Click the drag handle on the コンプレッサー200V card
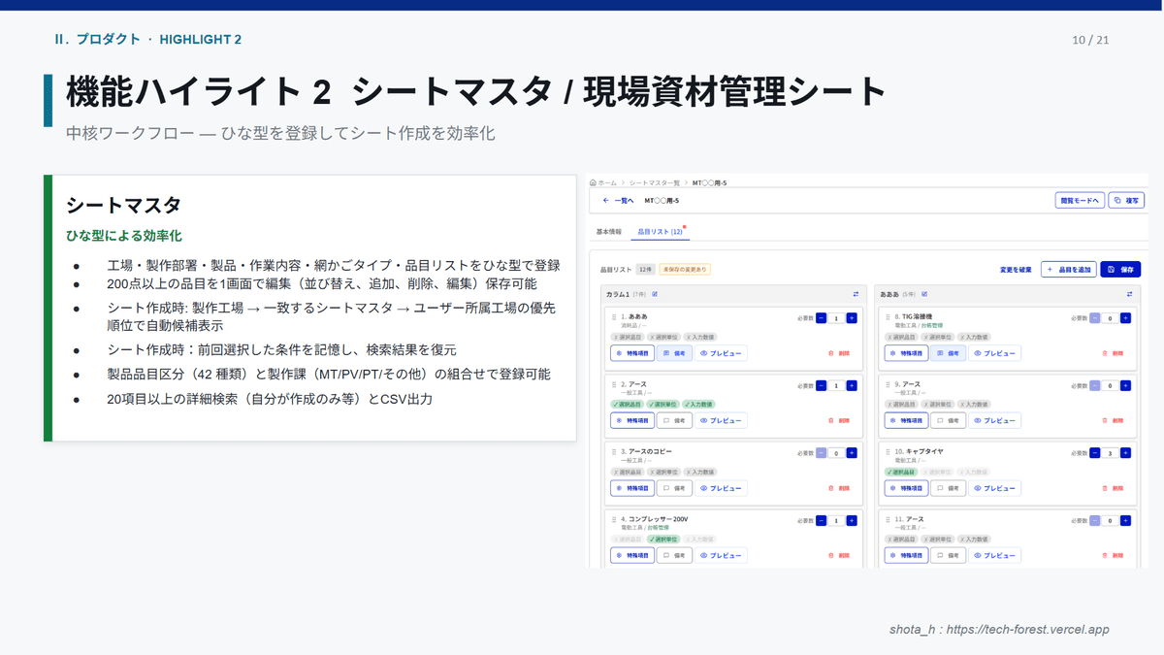The image size is (1164, 655). pyautogui.click(x=614, y=521)
